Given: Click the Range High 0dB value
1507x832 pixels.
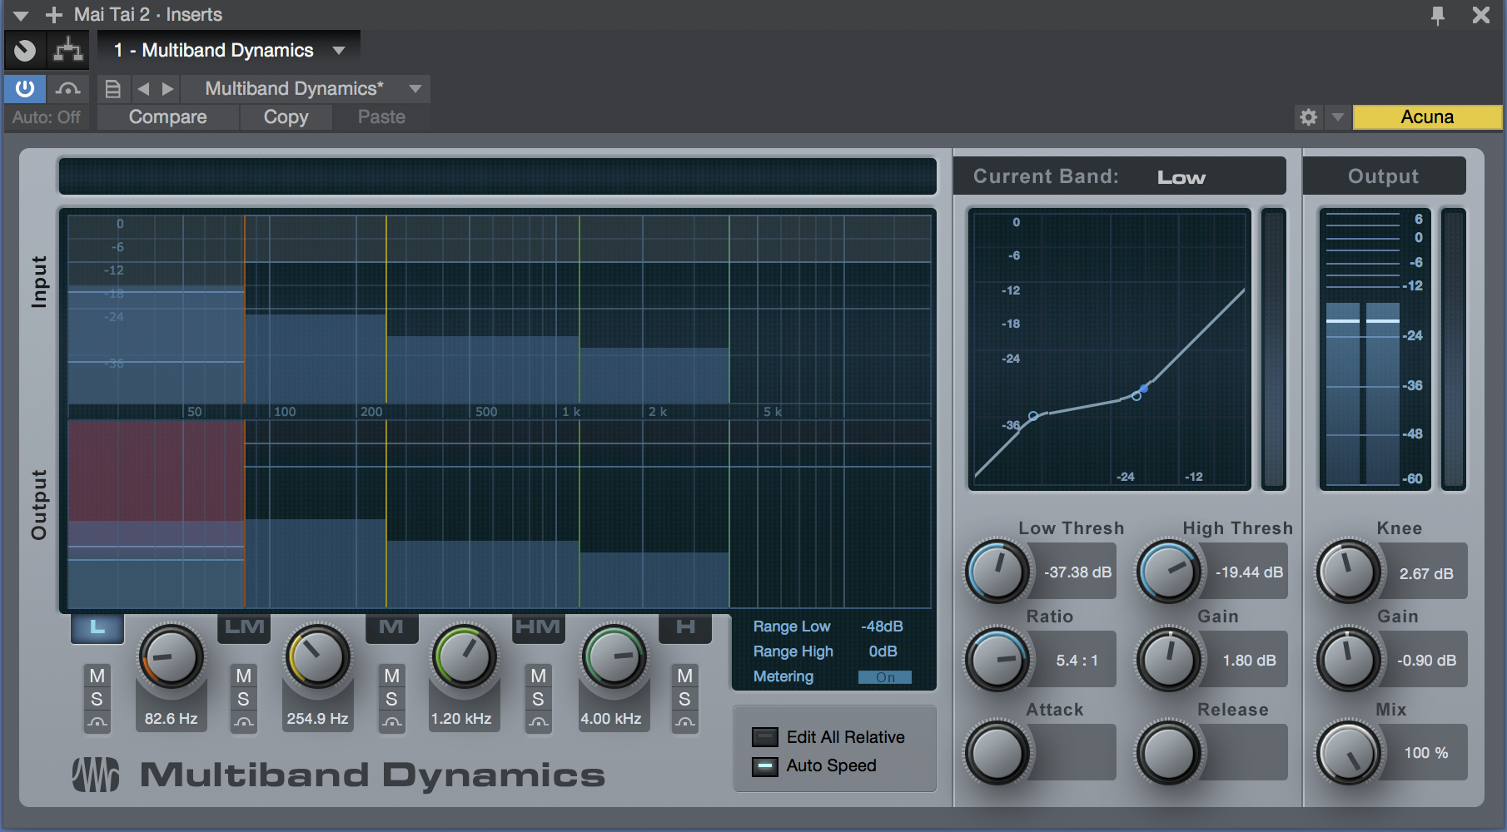Looking at the screenshot, I should point(883,651).
